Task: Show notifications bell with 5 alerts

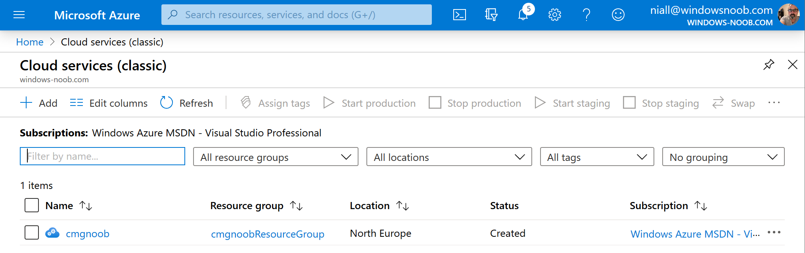Action: pos(523,14)
